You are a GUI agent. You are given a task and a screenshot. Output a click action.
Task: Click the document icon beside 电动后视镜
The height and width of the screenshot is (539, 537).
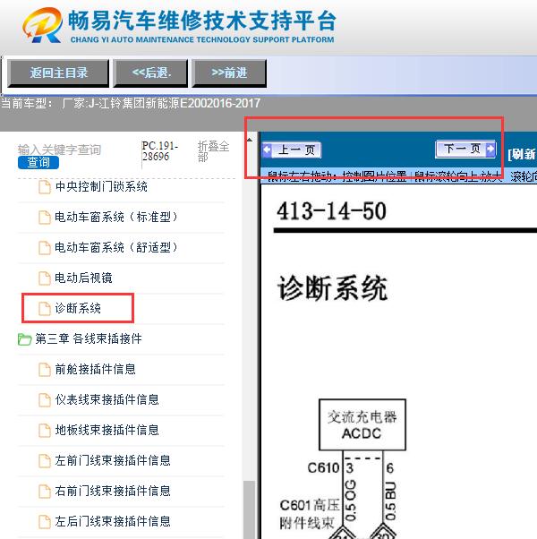click(45, 278)
